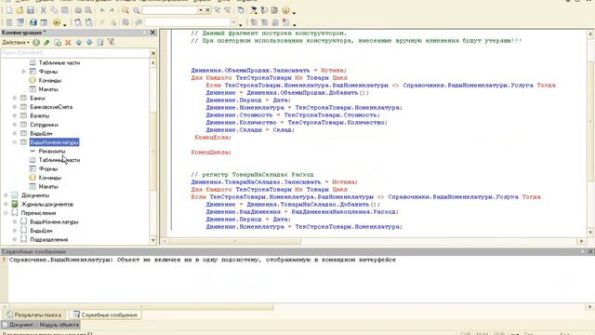Click comment line // регистр ТоварыНаСкладах Расход

pos(252,175)
